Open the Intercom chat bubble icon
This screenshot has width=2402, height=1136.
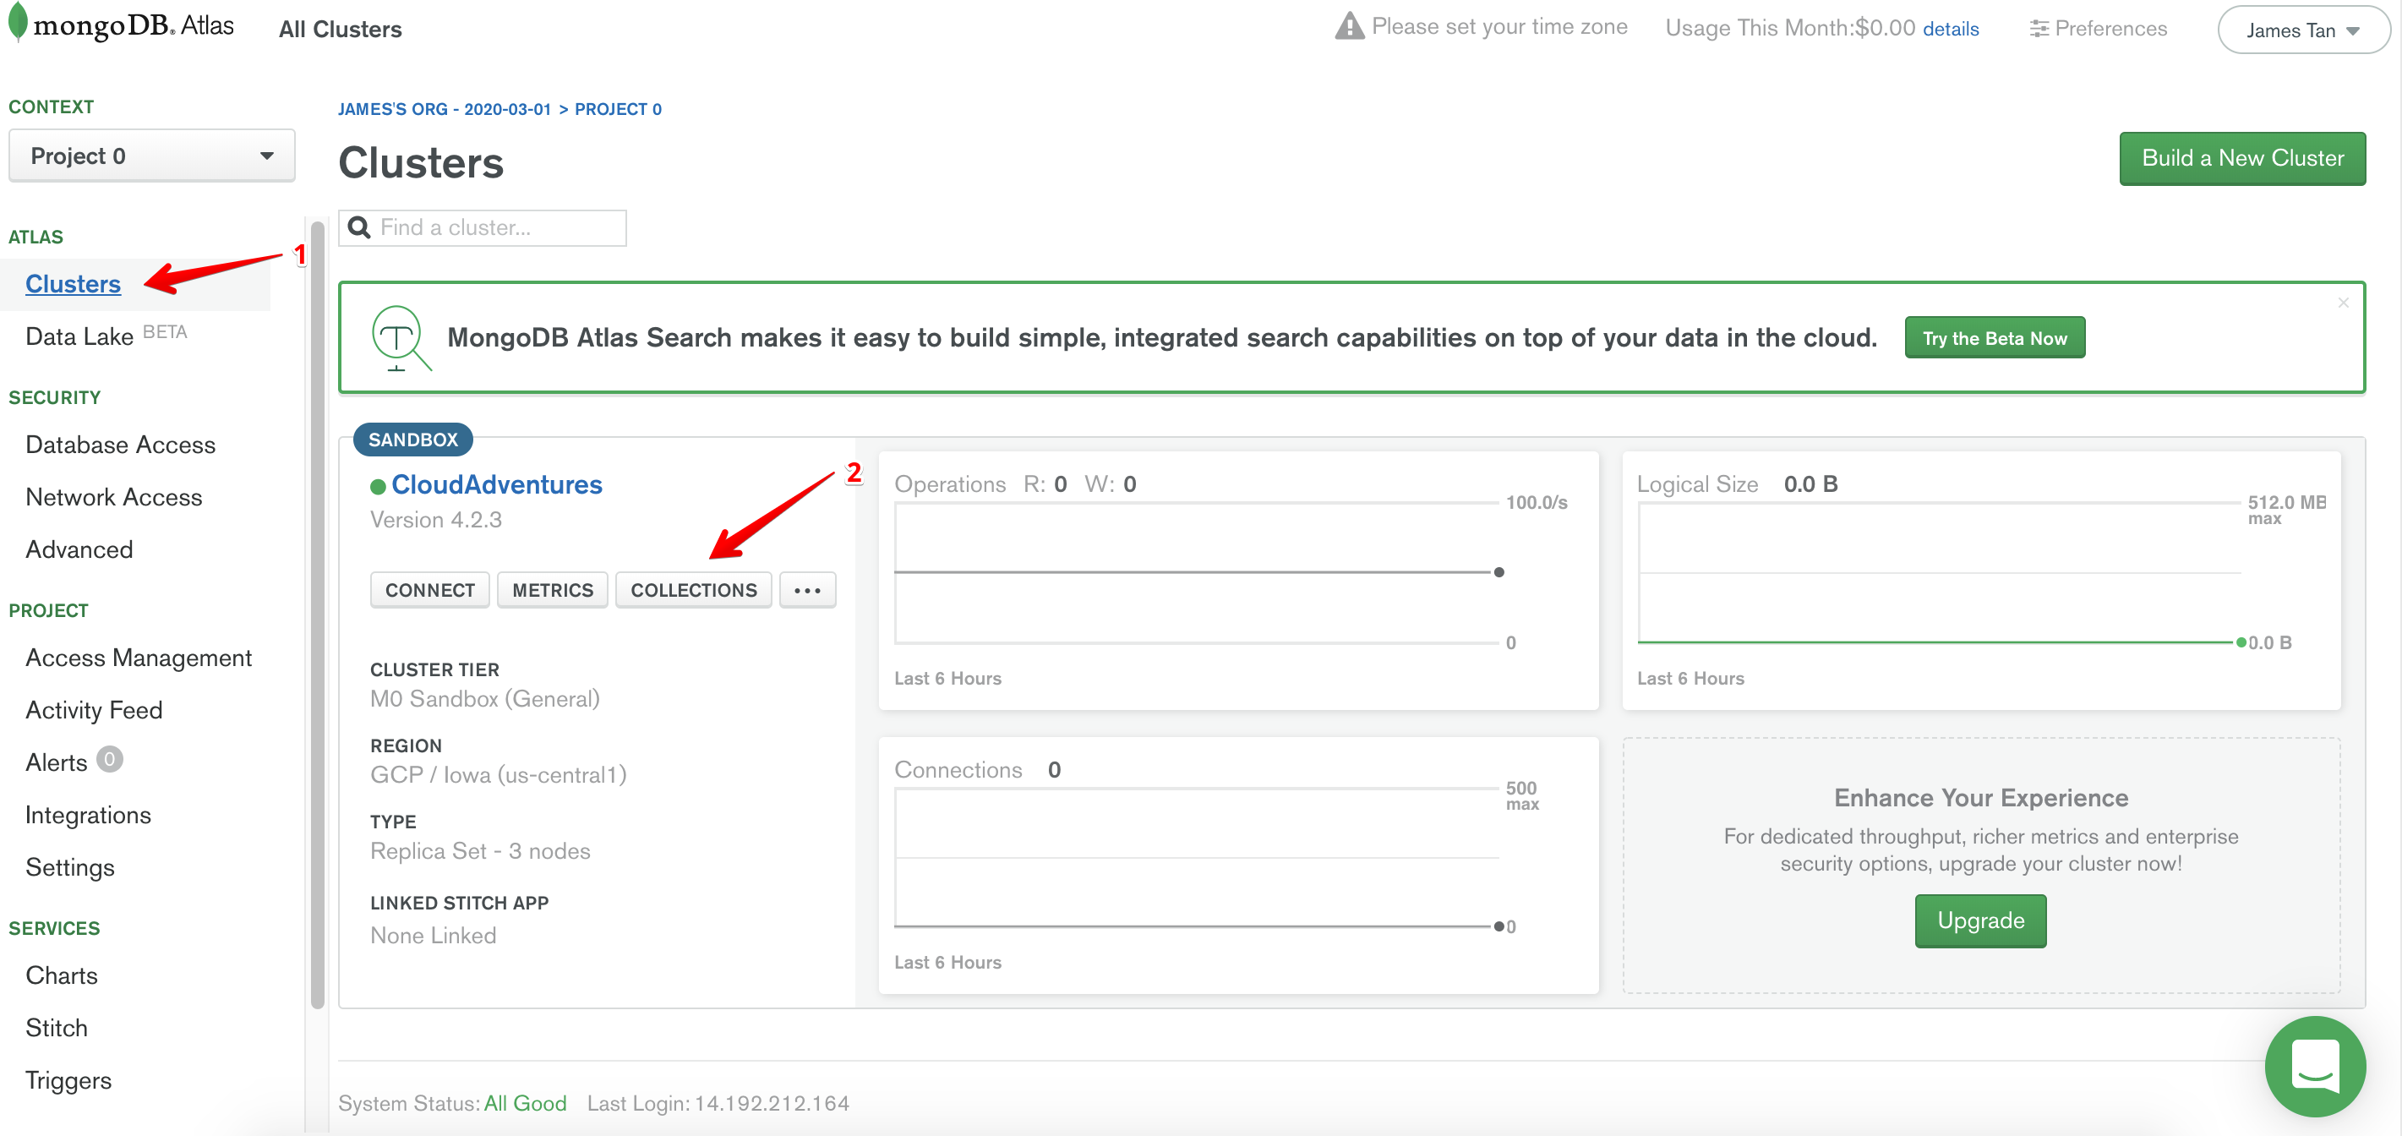click(2314, 1065)
